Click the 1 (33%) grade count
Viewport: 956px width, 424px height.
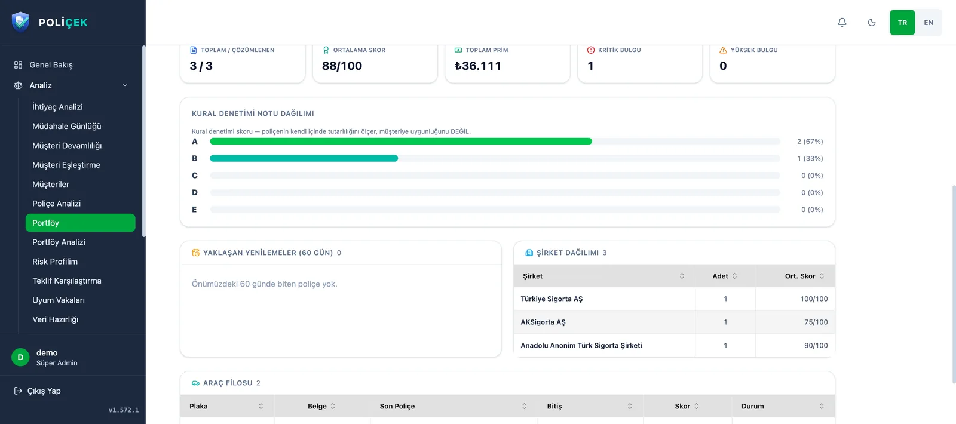tap(810, 158)
